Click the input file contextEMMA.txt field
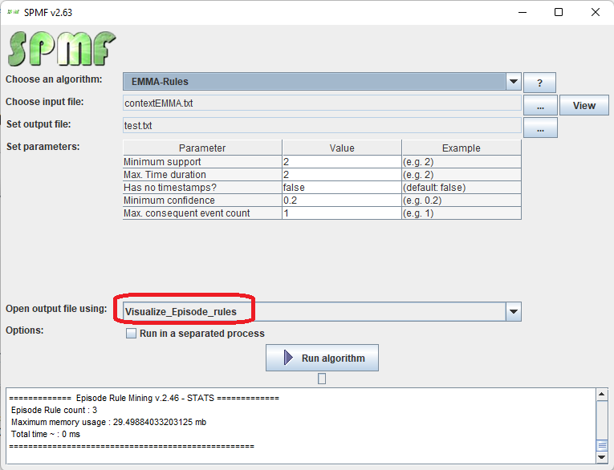This screenshot has width=614, height=470. [x=321, y=103]
